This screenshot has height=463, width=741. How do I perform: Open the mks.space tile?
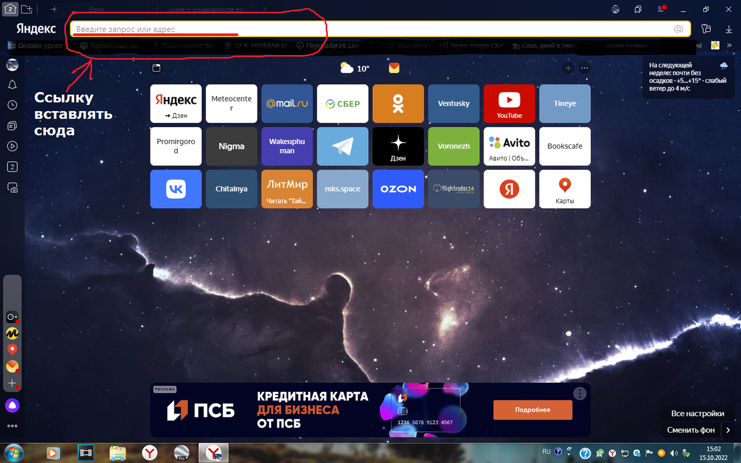pos(343,189)
